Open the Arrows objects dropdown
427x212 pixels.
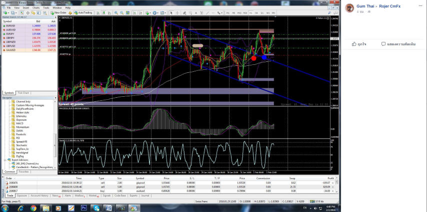coord(220,12)
